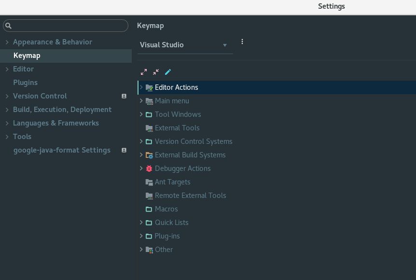Click the Macros folder icon
The width and height of the screenshot is (416, 280).
click(x=149, y=209)
